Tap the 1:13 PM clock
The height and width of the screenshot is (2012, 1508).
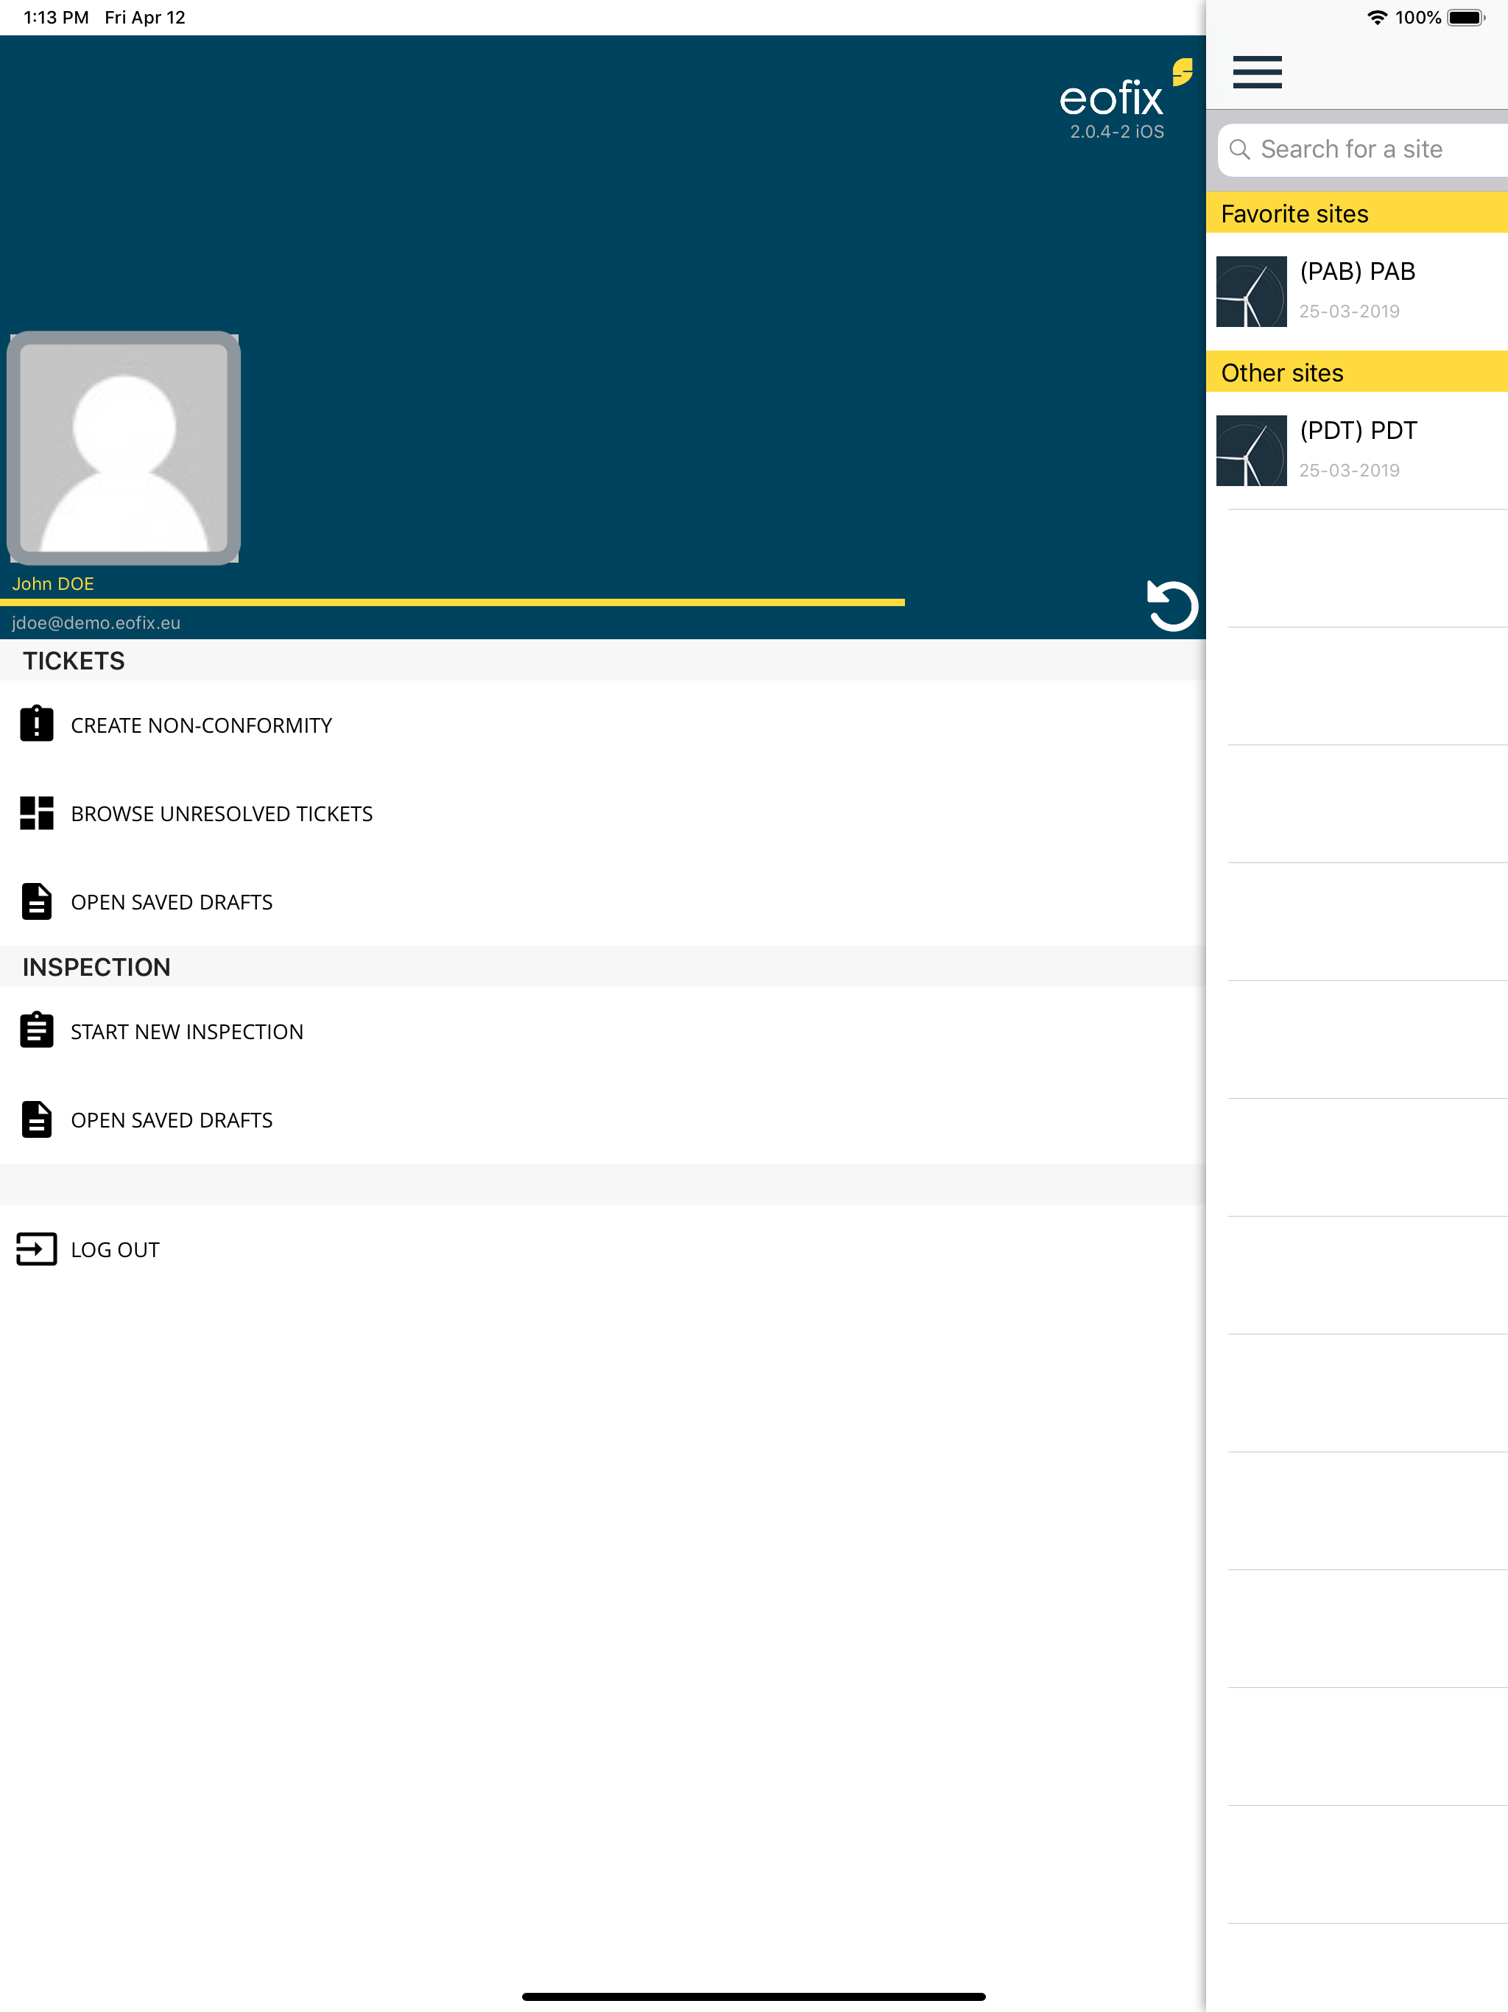pos(55,17)
